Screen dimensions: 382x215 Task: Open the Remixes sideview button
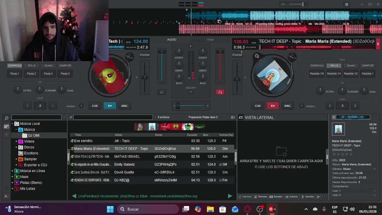point(260,196)
